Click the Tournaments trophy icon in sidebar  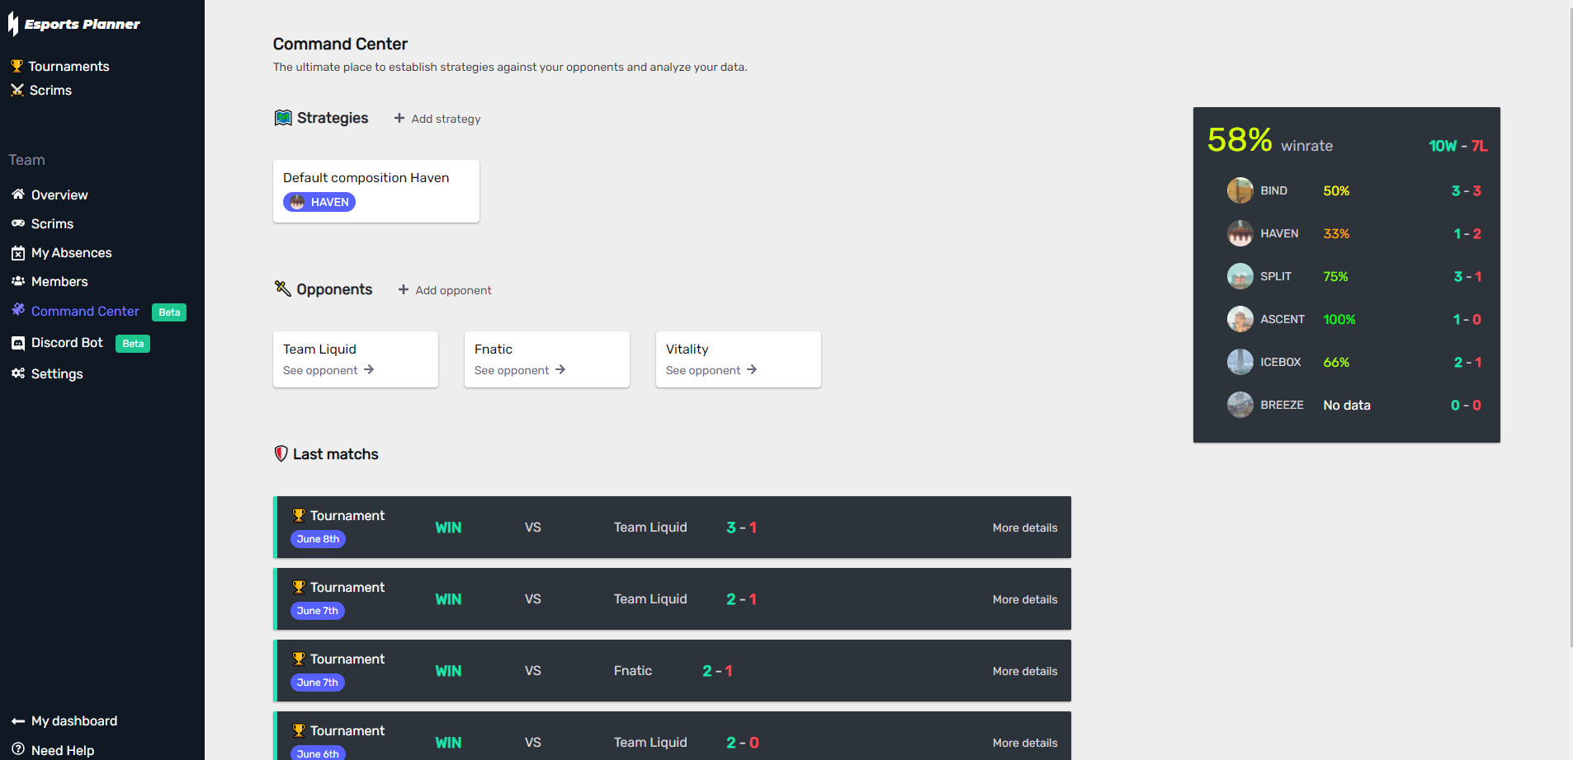17,66
